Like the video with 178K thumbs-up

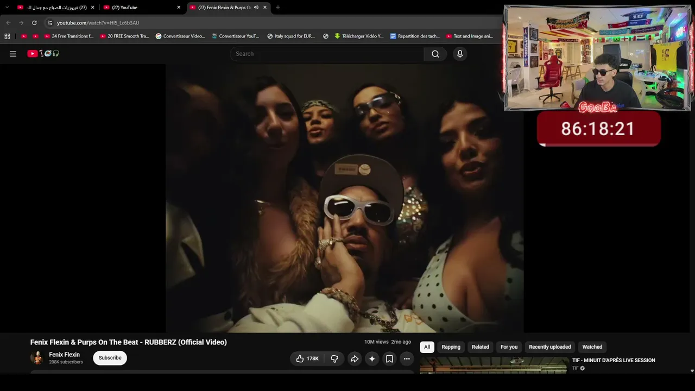point(307,358)
